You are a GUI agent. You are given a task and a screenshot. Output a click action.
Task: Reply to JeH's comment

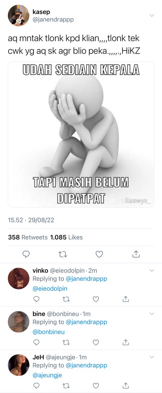(x=36, y=386)
